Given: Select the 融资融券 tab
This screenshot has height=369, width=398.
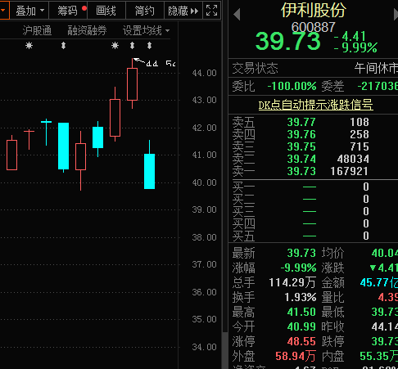Looking at the screenshot, I should tap(87, 30).
